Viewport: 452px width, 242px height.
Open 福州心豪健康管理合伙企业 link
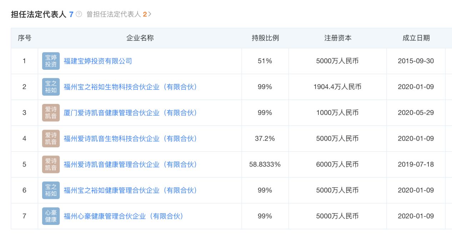point(124,216)
